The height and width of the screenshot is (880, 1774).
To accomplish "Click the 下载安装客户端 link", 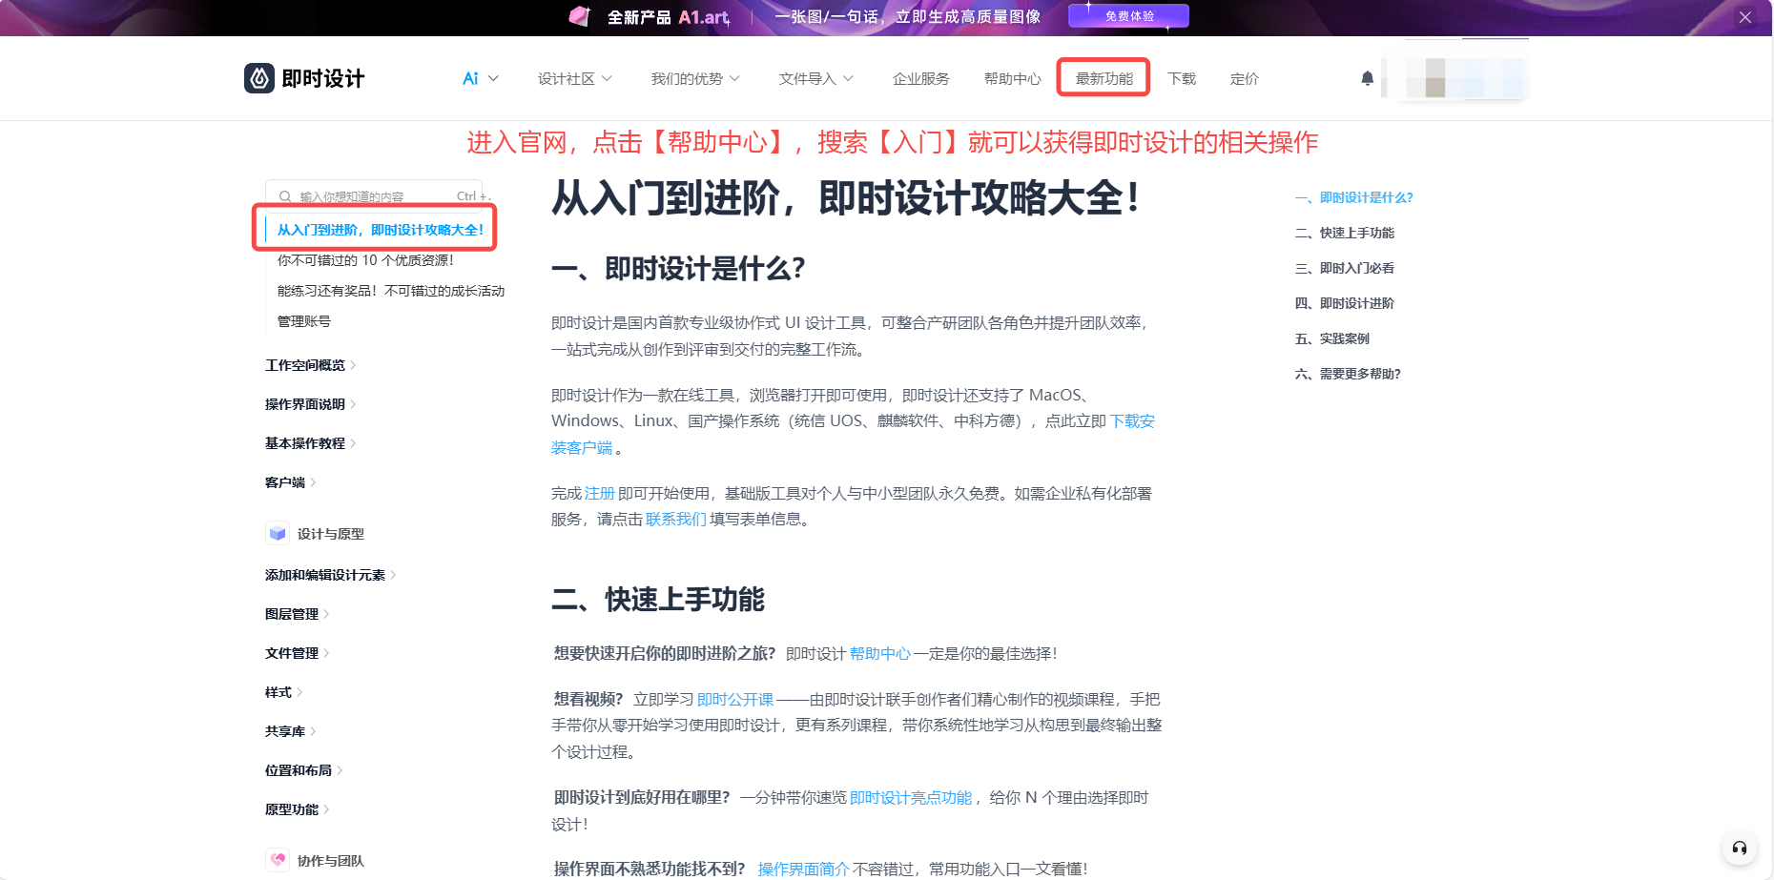I will tap(1132, 421).
